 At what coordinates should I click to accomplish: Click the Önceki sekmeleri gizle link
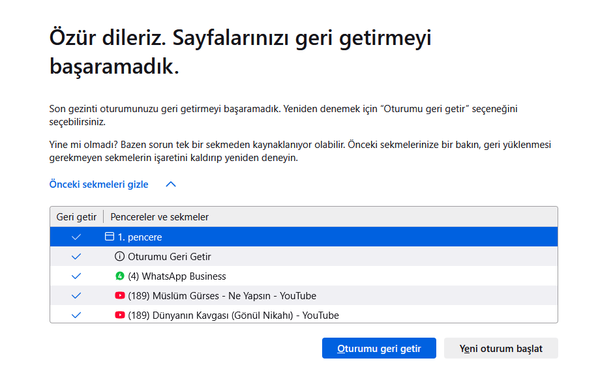pyautogui.click(x=98, y=184)
